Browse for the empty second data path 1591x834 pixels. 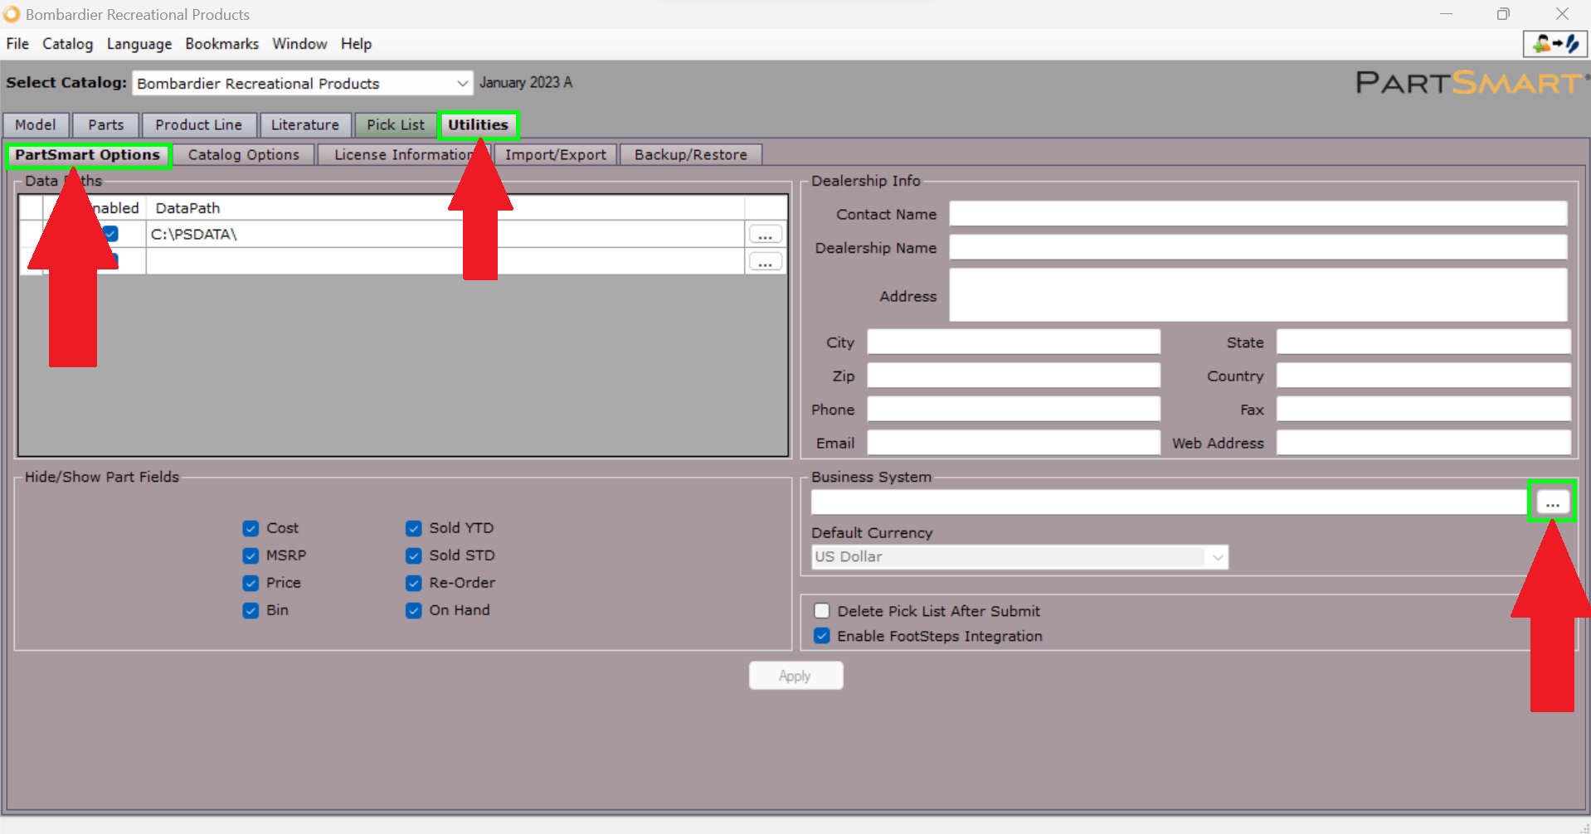(765, 262)
